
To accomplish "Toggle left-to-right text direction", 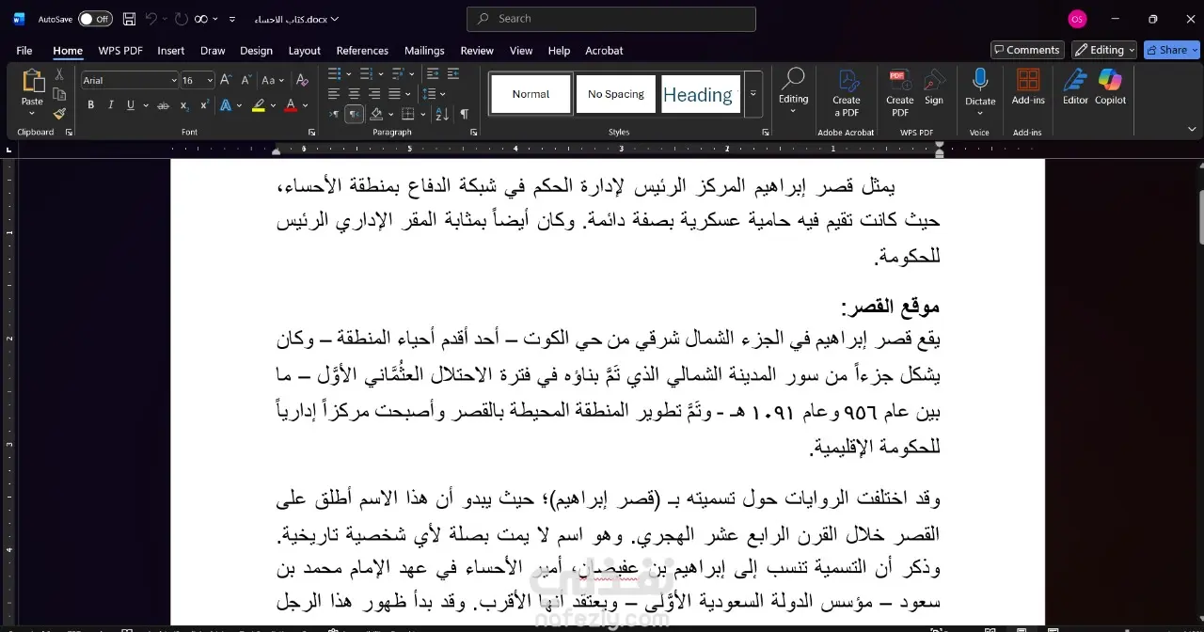I will [334, 114].
